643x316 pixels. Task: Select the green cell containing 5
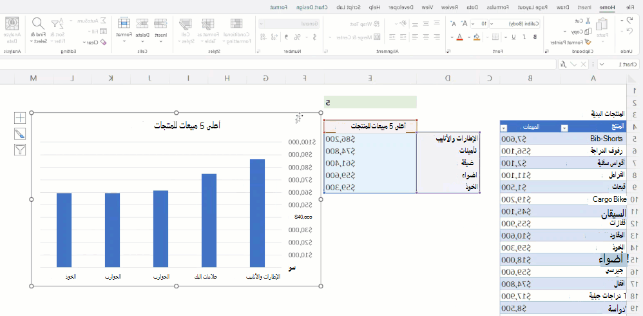click(370, 102)
